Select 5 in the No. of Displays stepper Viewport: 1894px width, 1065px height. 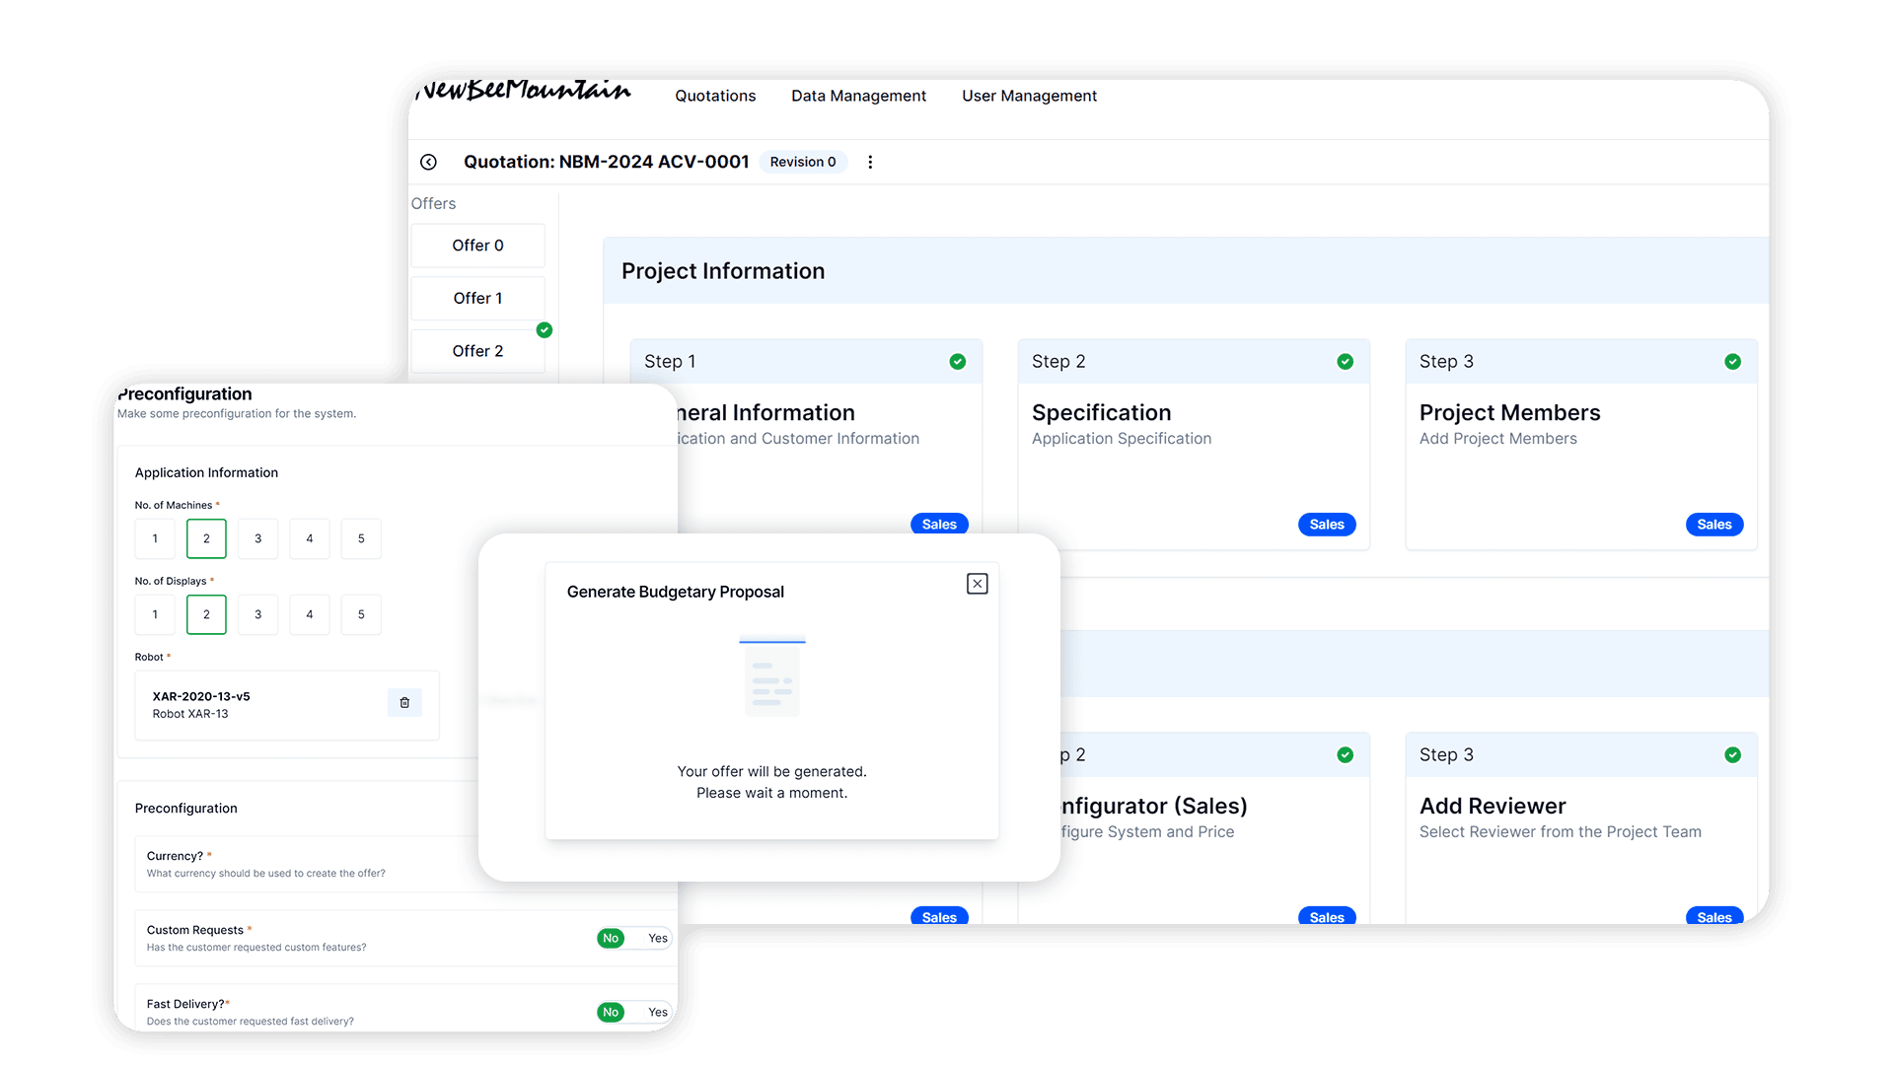tap(361, 614)
